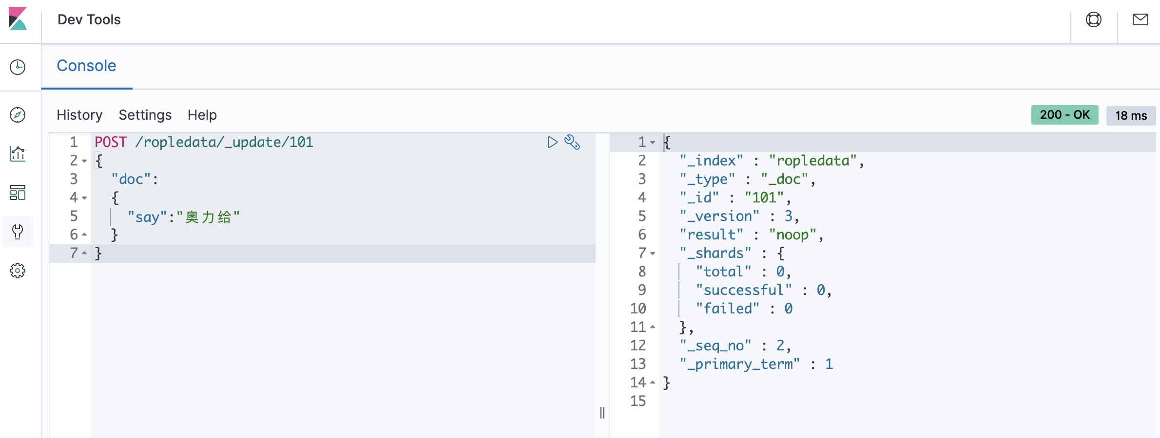Open the History menu
This screenshot has height=438, width=1160.
tap(79, 115)
